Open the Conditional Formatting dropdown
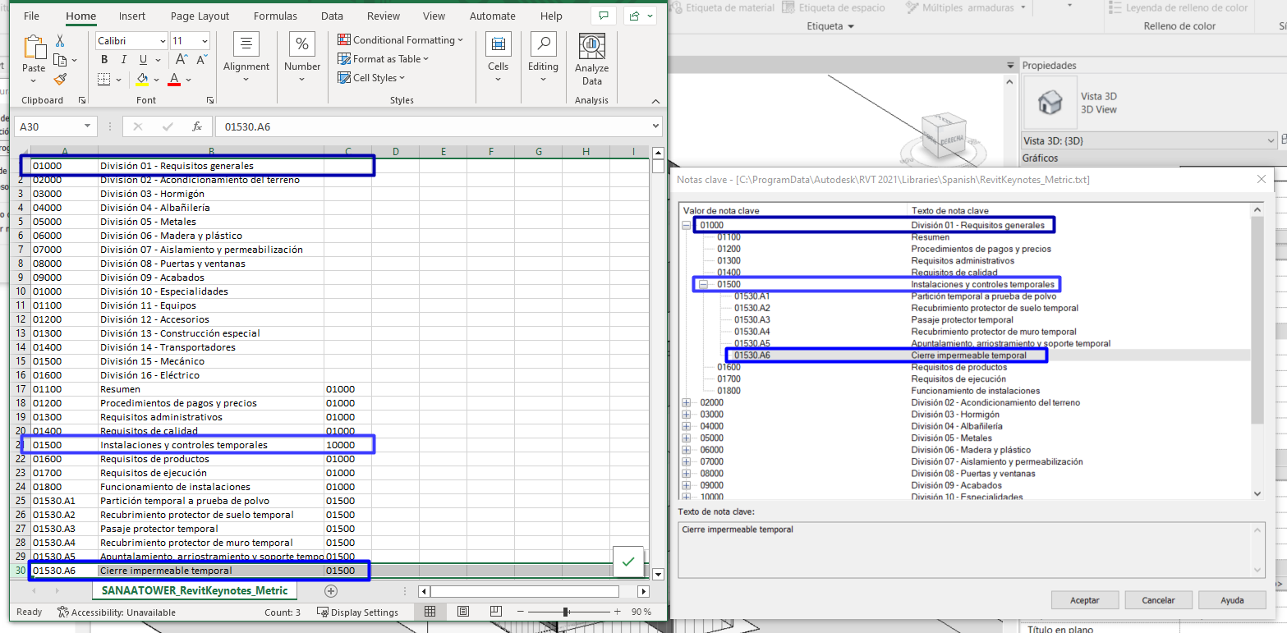Screen dimensions: 1287x633 click(401, 40)
